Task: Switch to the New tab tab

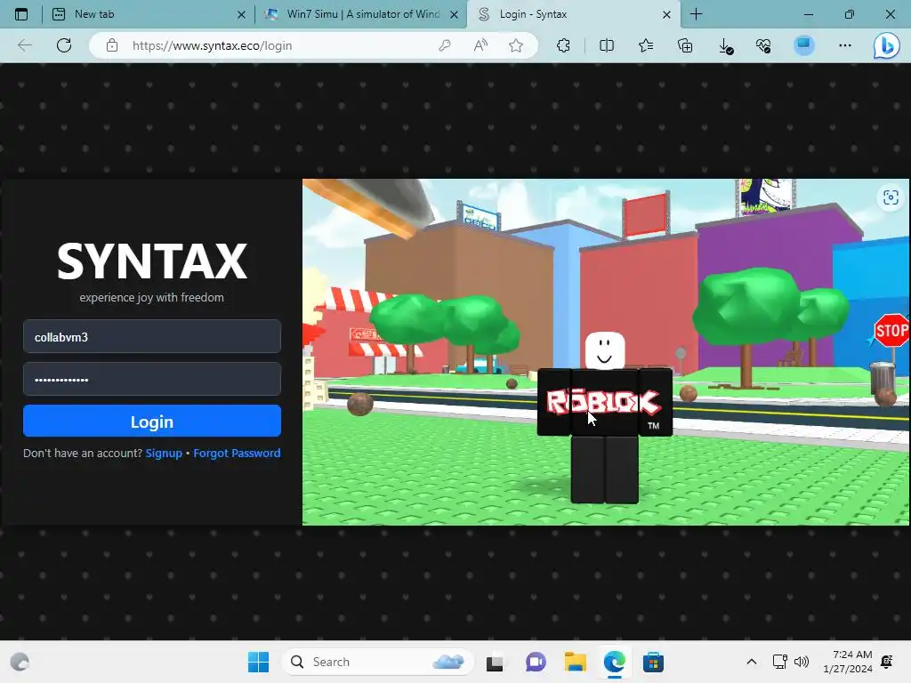Action: 147,14
